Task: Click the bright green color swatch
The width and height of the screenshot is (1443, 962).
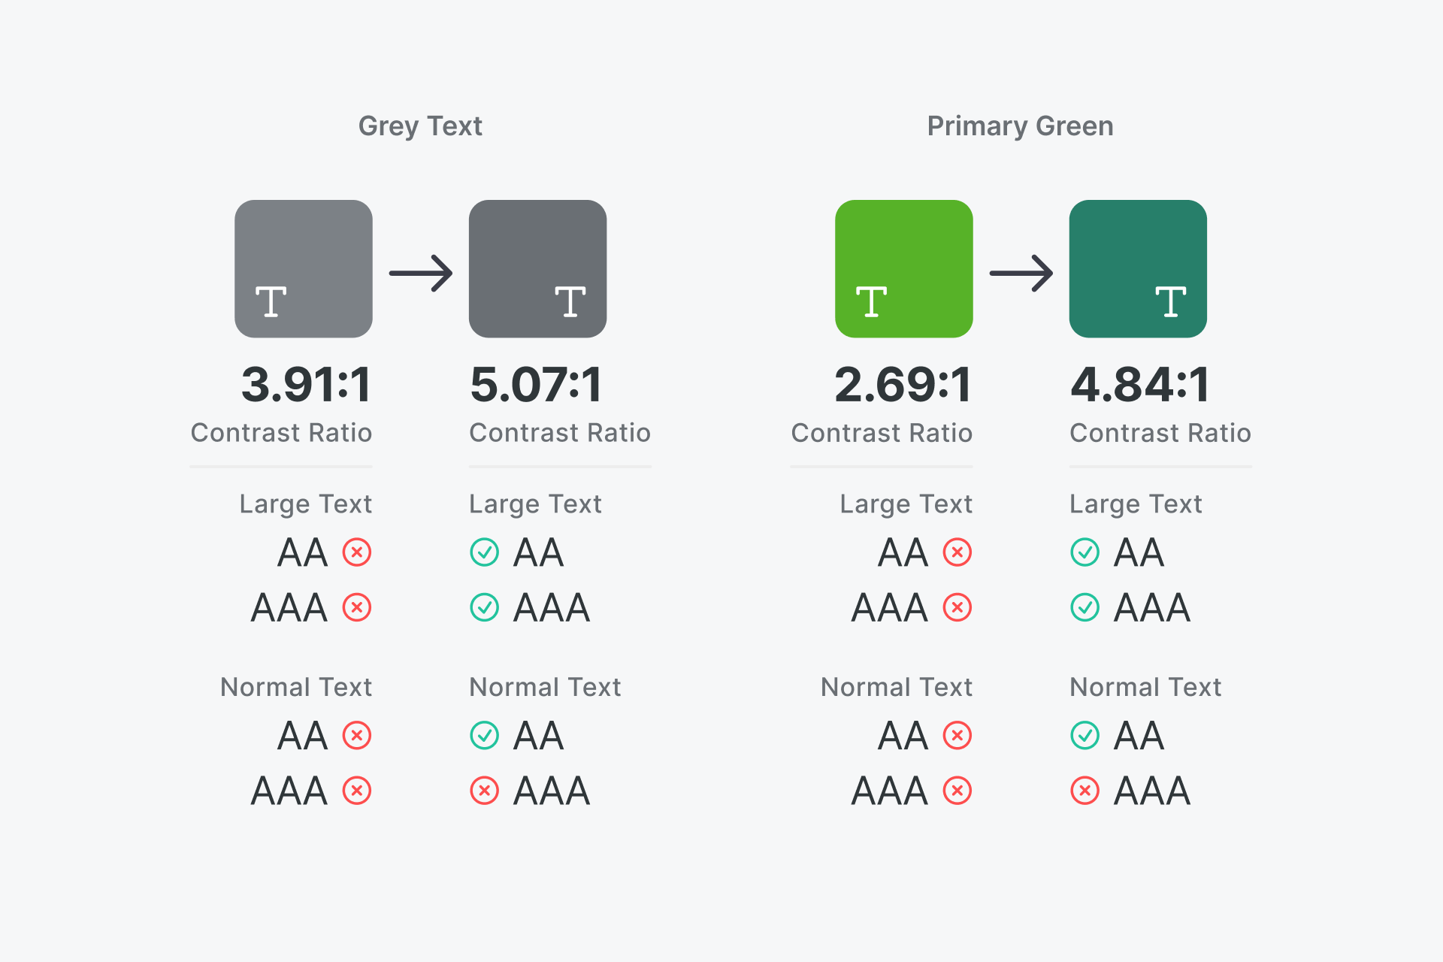Action: [904, 268]
